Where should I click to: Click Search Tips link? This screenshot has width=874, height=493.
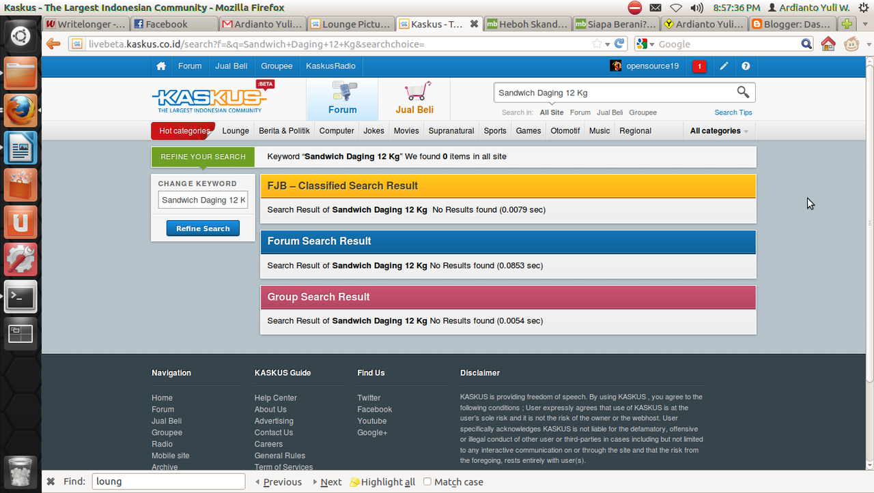coord(733,113)
